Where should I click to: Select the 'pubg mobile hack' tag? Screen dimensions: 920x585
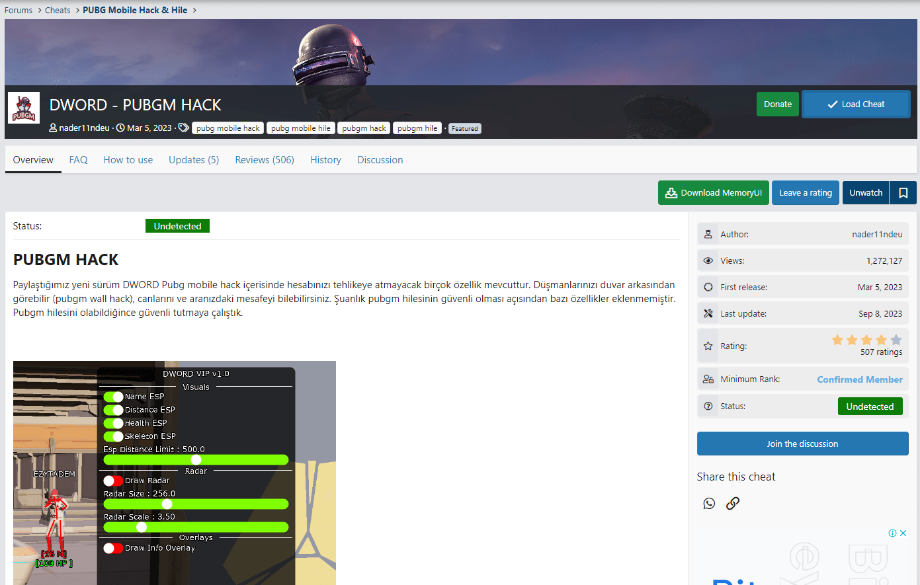click(x=228, y=128)
